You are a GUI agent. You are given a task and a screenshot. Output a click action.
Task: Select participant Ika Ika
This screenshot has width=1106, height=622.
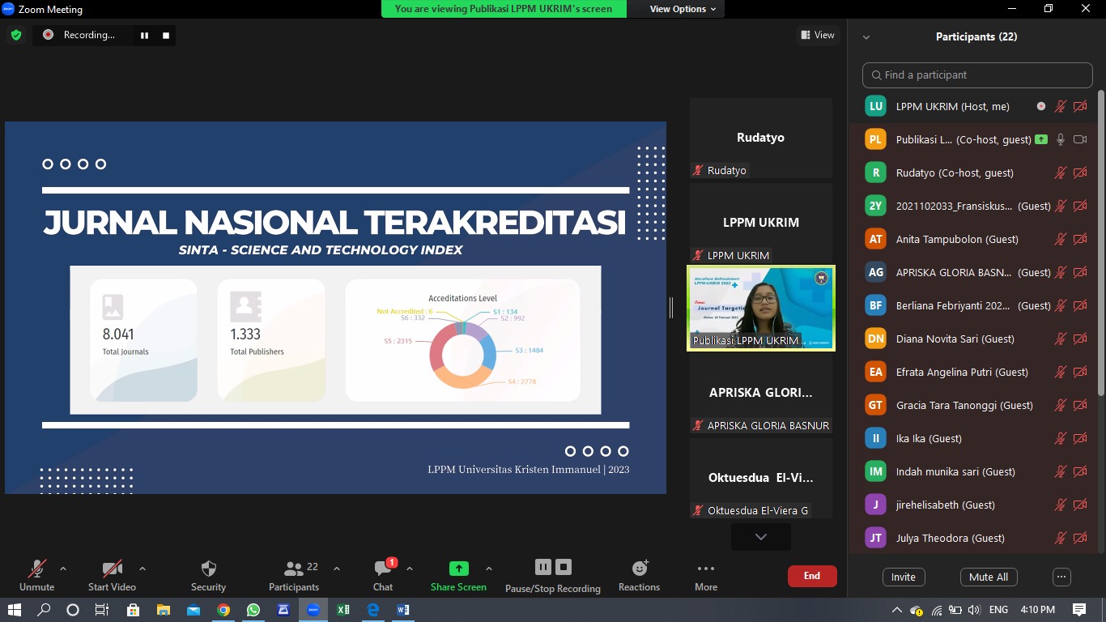click(974, 438)
